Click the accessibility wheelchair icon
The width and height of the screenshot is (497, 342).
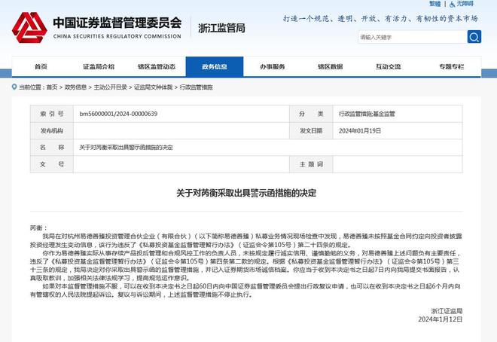coord(453,4)
